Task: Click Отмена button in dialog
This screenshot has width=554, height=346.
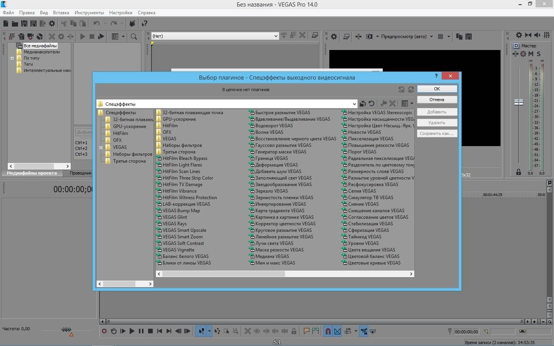Action: pos(437,100)
